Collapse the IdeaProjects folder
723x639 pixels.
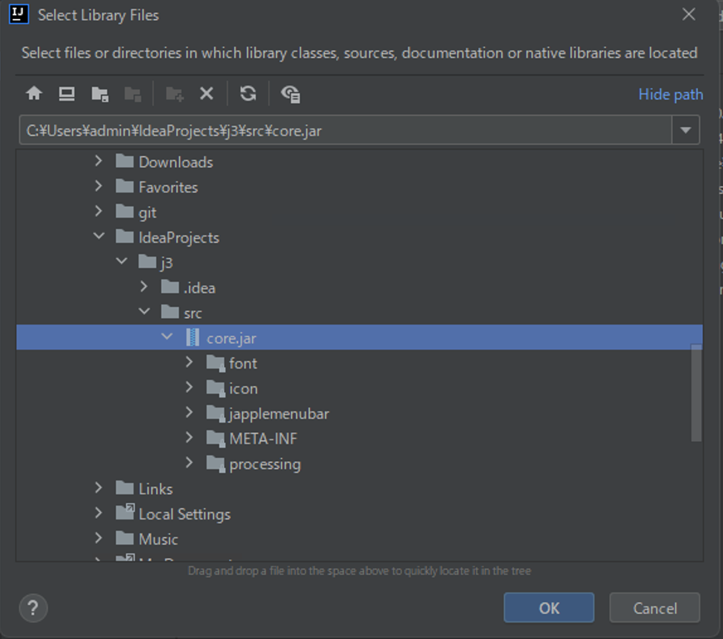click(x=99, y=236)
